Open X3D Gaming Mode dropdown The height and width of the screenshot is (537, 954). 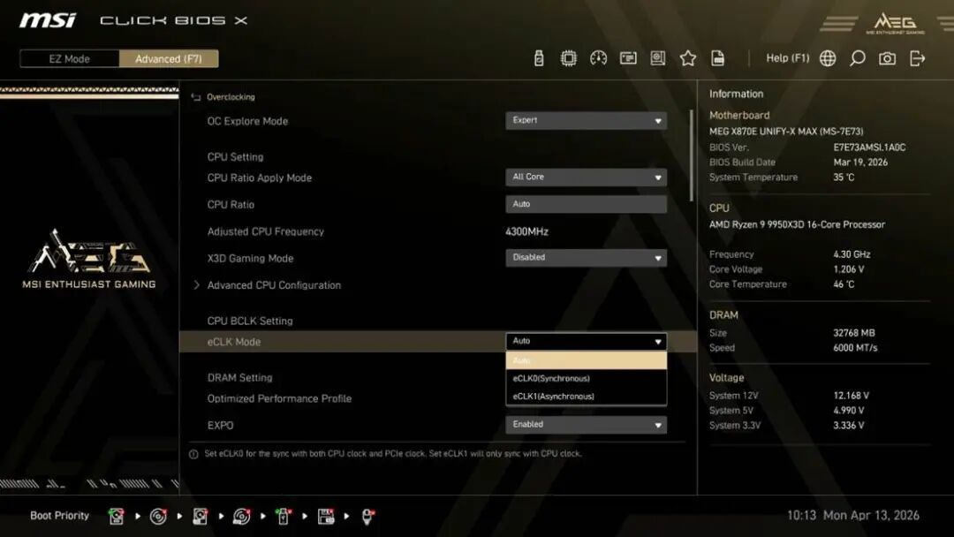[586, 258]
